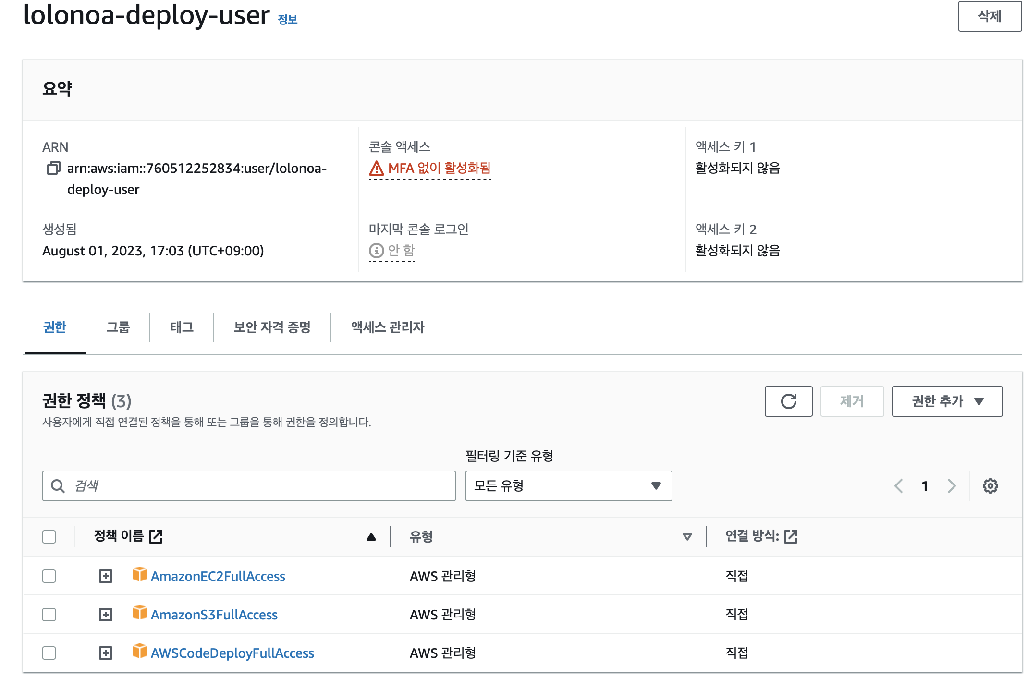Expand the AmazonEC2FullAccess policy details
Image resolution: width=1027 pixels, height=677 pixels.
click(x=106, y=576)
